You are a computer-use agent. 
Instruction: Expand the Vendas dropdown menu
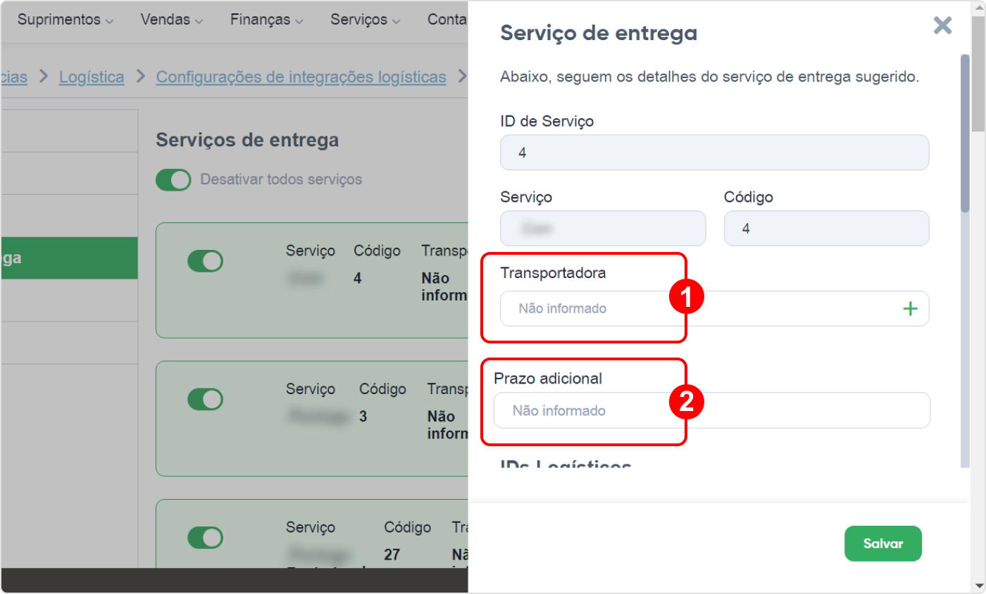pyautogui.click(x=172, y=20)
